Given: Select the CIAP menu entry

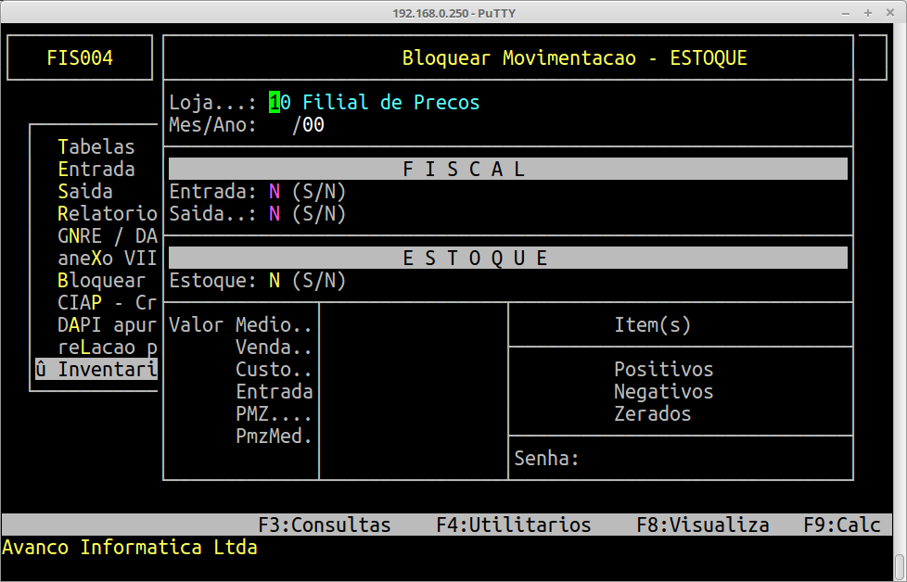Looking at the screenshot, I should point(107,302).
